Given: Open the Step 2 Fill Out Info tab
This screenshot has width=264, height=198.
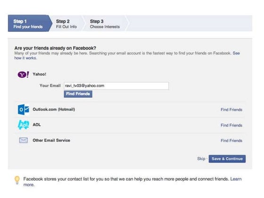Looking at the screenshot, I should tap(66, 24).
